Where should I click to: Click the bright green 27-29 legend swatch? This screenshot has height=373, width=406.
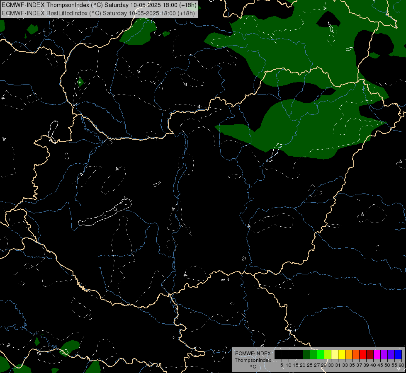click(x=321, y=354)
